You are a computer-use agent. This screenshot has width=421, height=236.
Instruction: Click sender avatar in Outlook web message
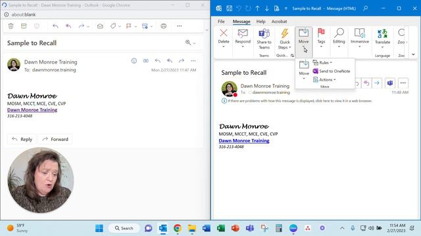point(14,65)
